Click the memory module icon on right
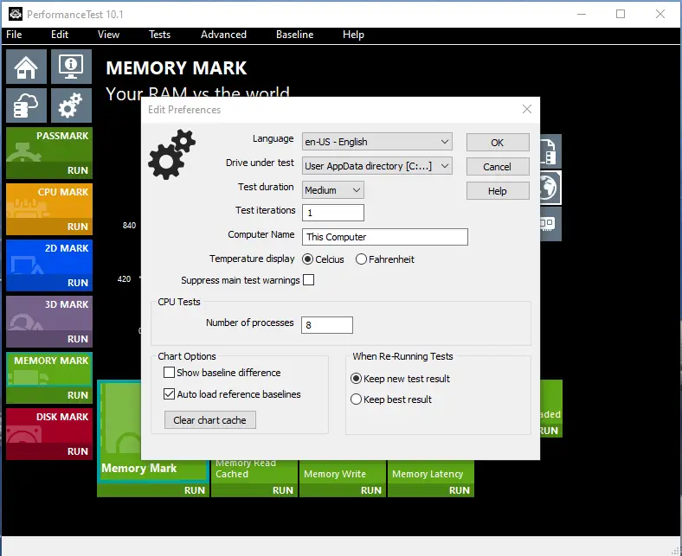 pos(550,224)
